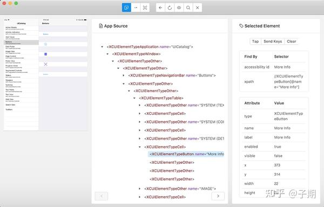Collapse the XCUIElementTypeApplication UICatalog node
This screenshot has width=324, height=207.
[x=102, y=47]
